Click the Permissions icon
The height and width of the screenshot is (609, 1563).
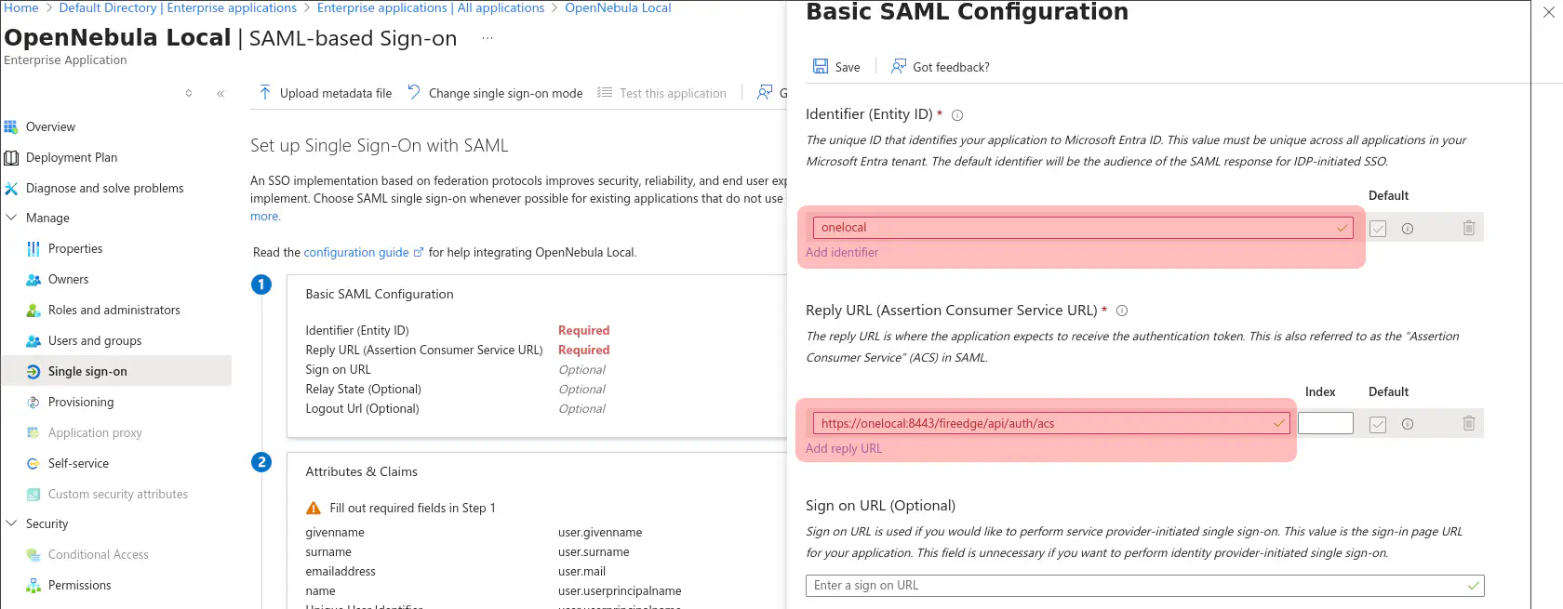(33, 585)
